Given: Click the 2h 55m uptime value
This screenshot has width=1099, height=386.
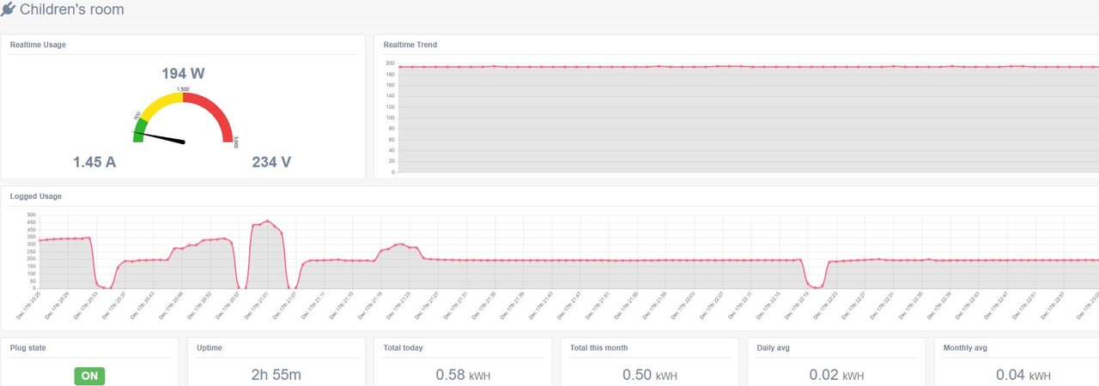Looking at the screenshot, I should pos(276,375).
